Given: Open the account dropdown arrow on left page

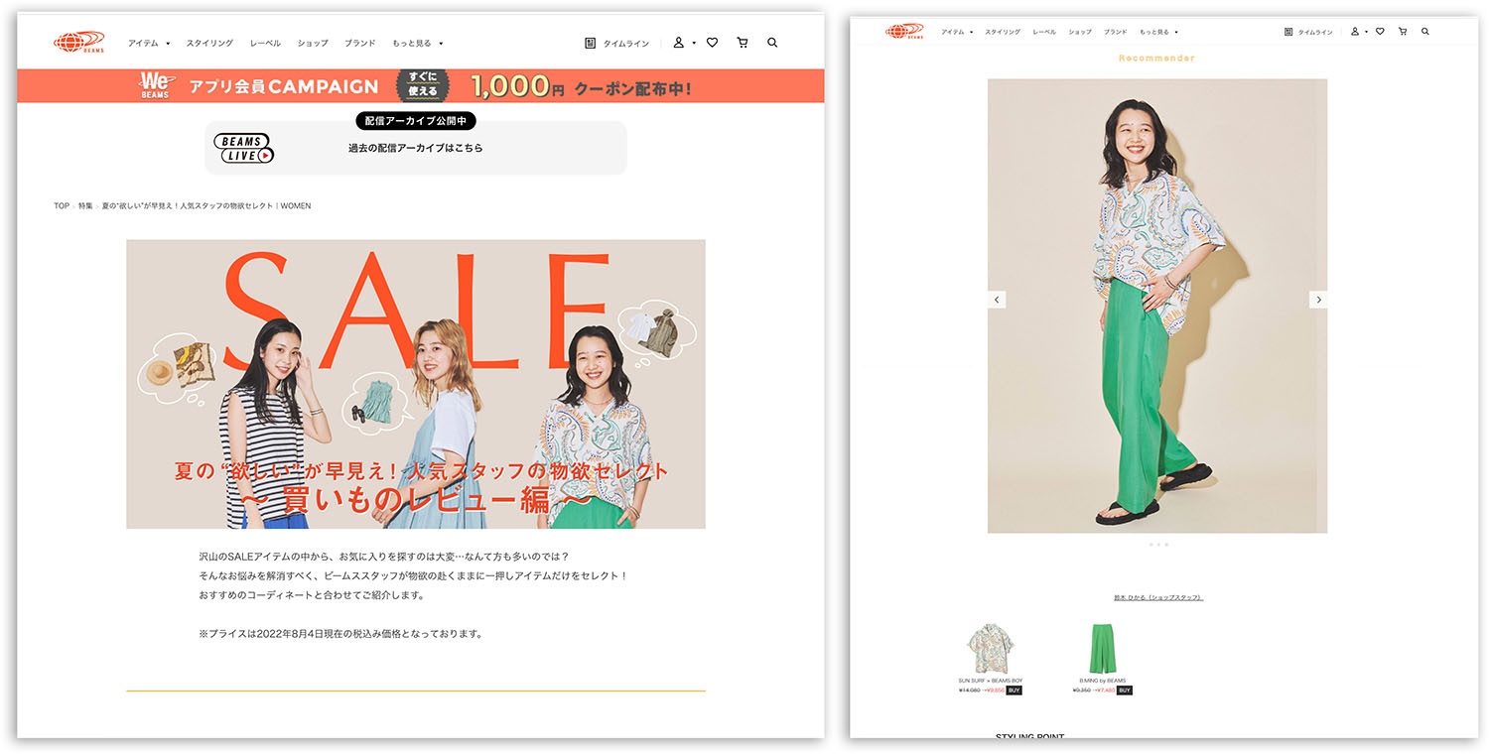Looking at the screenshot, I should pos(694,43).
